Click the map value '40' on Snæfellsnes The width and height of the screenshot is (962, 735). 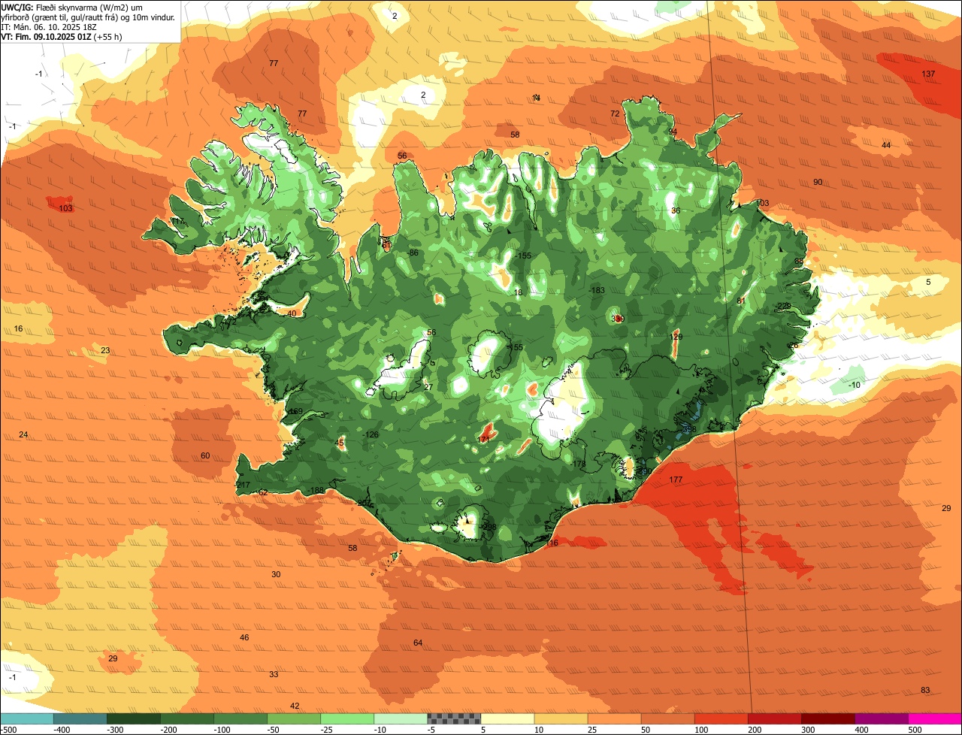tap(292, 313)
